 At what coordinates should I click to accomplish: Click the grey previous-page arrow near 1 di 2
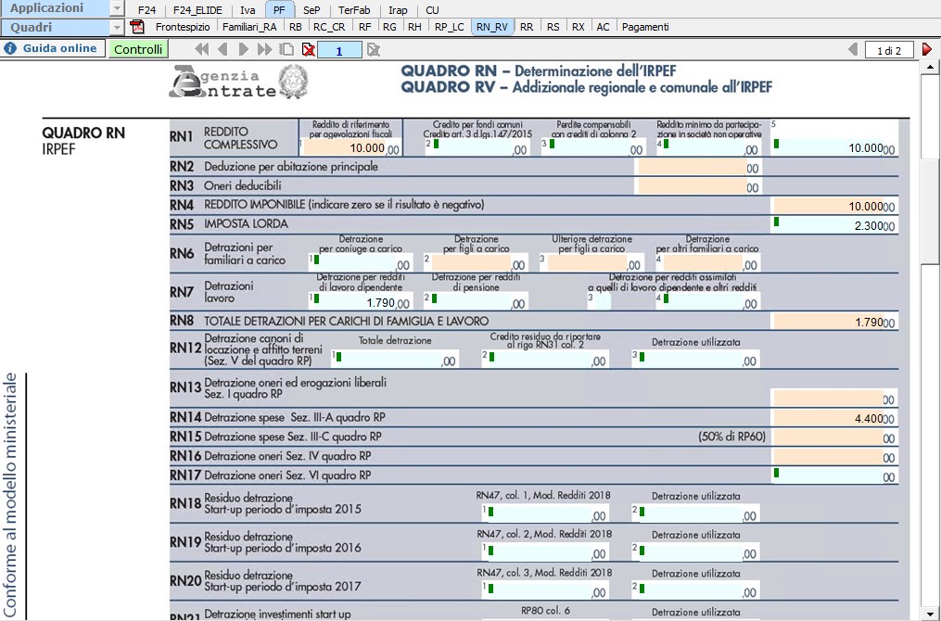pos(853,49)
